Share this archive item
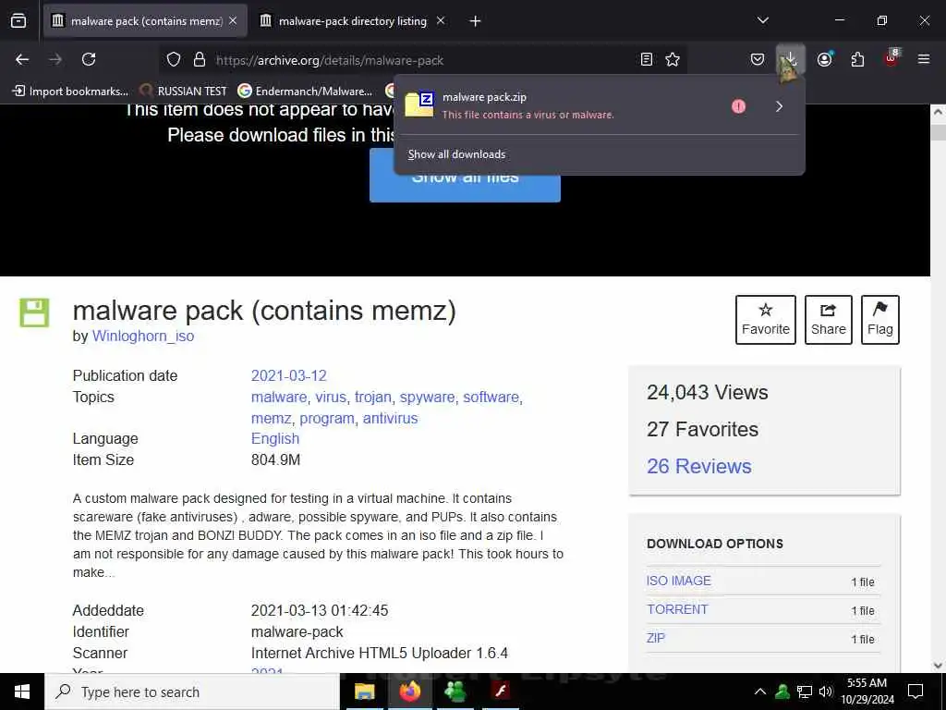The width and height of the screenshot is (946, 710). (x=829, y=319)
